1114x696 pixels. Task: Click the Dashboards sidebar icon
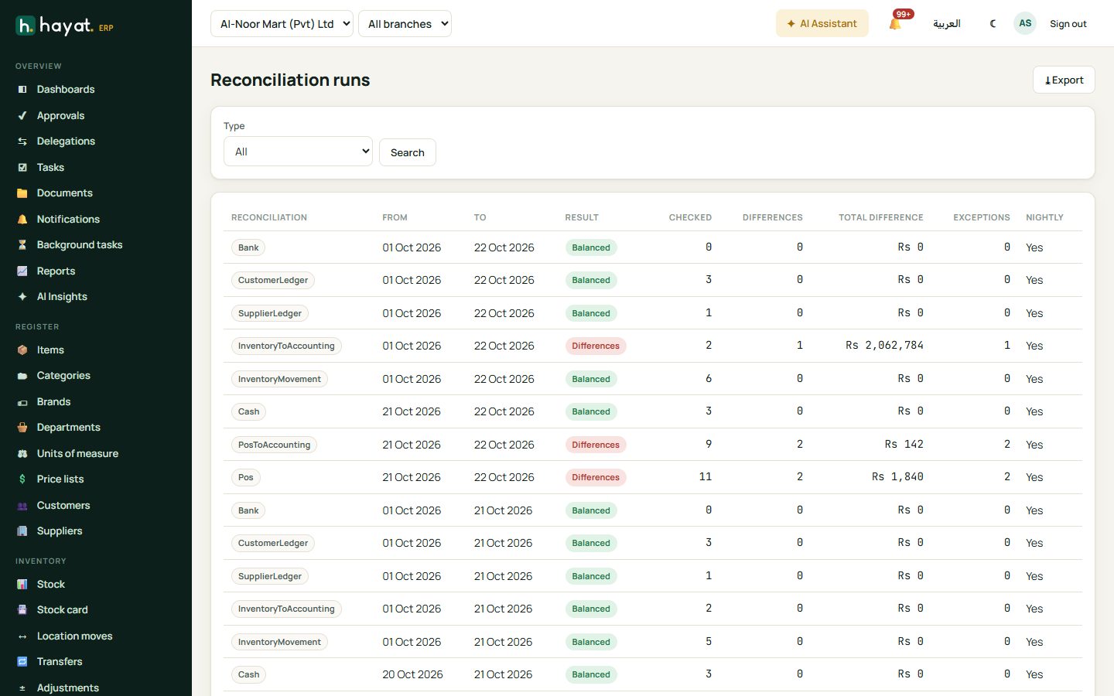[x=22, y=90]
